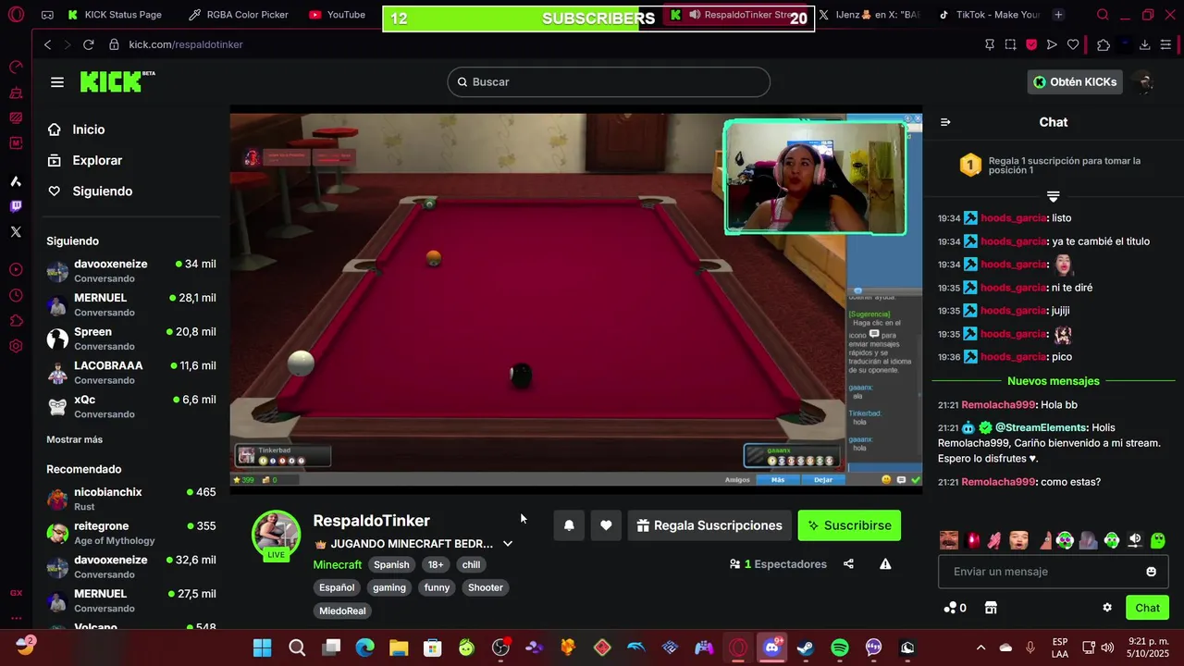This screenshot has width=1184, height=666.
Task: Insert the green ghost emote
Action: coord(1158,540)
